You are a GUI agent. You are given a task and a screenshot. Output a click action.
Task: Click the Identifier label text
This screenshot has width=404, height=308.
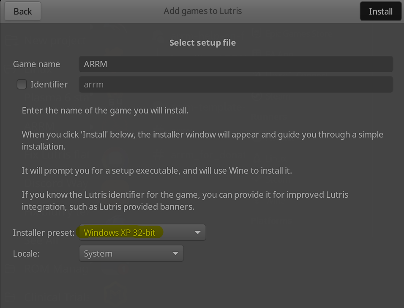point(49,84)
